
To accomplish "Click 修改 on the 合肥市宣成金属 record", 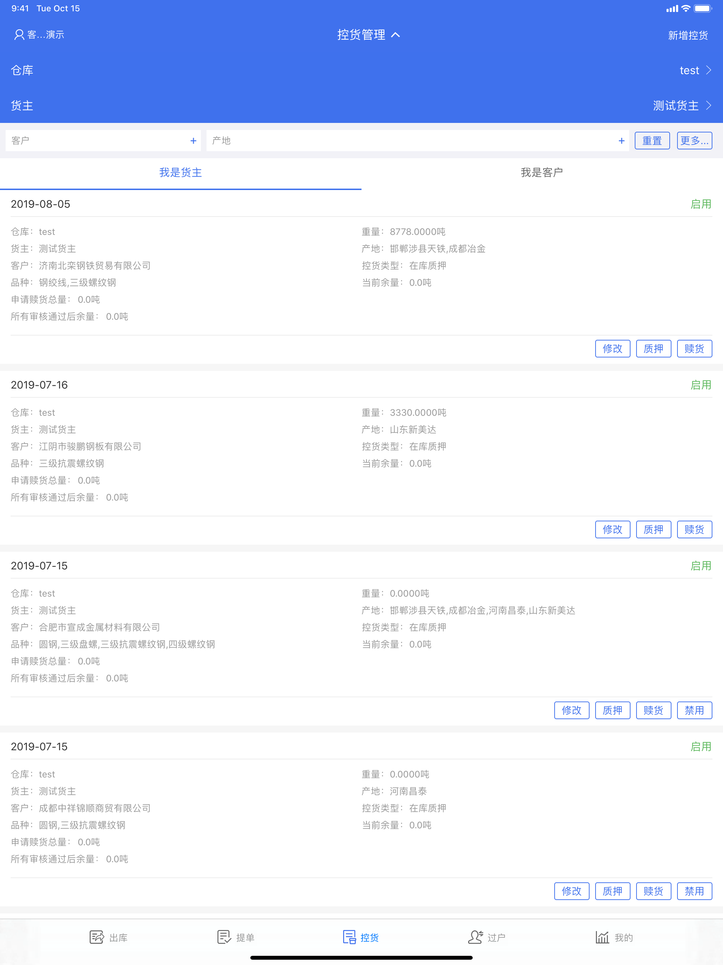I will point(572,710).
